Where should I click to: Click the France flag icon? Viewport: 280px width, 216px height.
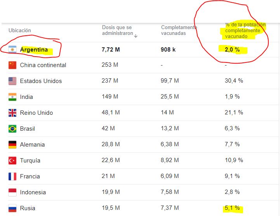[x=12, y=176]
